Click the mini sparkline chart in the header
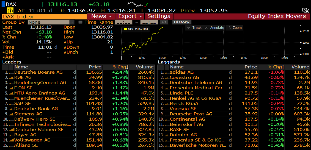311x150 pixels. 137,4
